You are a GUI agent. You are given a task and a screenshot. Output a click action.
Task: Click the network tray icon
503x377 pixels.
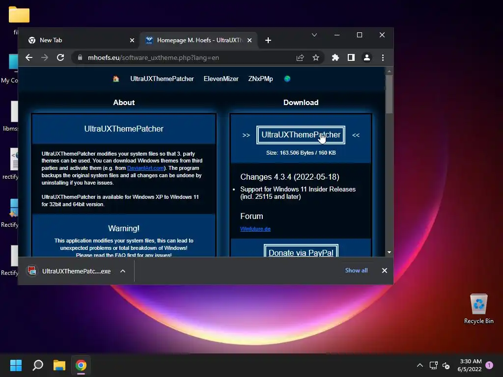point(433,365)
